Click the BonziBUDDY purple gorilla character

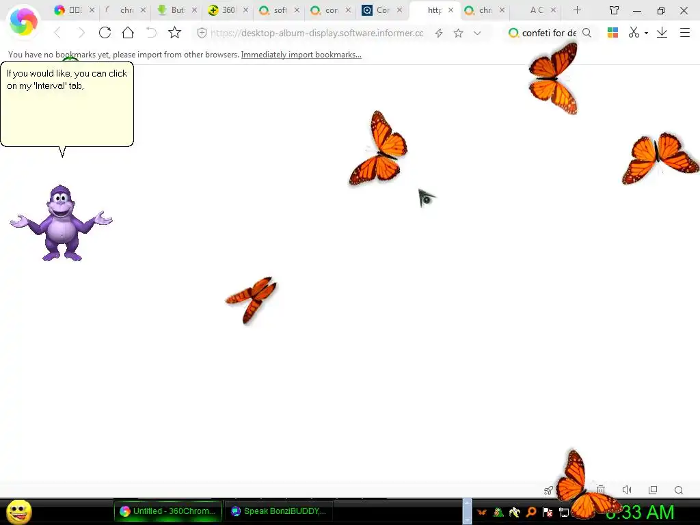pyautogui.click(x=61, y=222)
